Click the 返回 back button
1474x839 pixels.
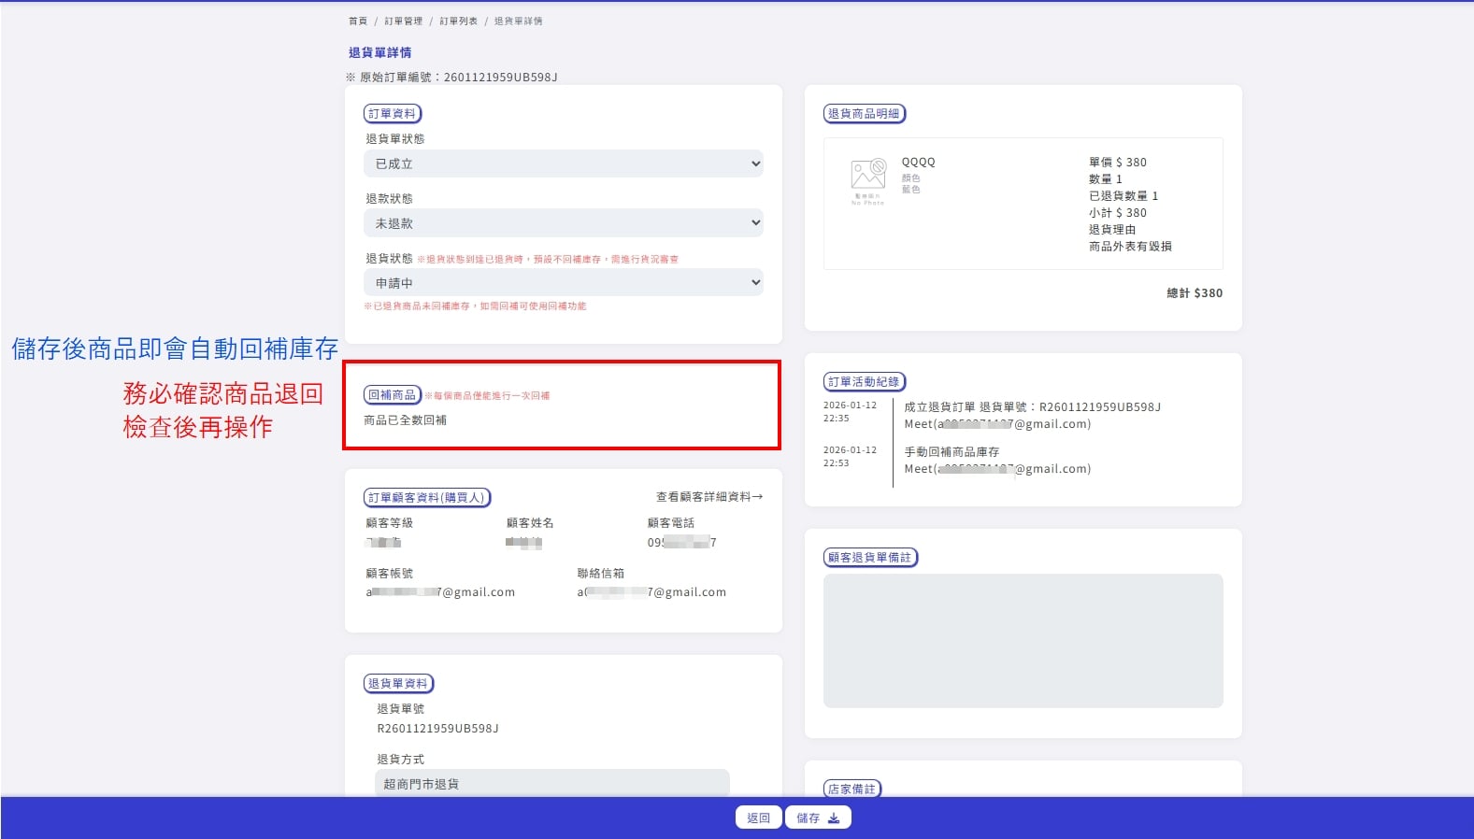coord(758,818)
